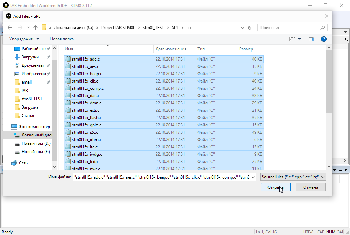The height and width of the screenshot is (235, 350).
Task: Click SPL breadcrumb segment
Action: [175, 28]
